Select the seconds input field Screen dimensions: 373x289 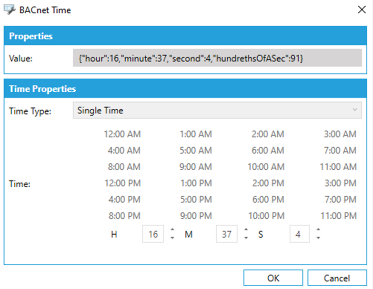[x=299, y=234]
